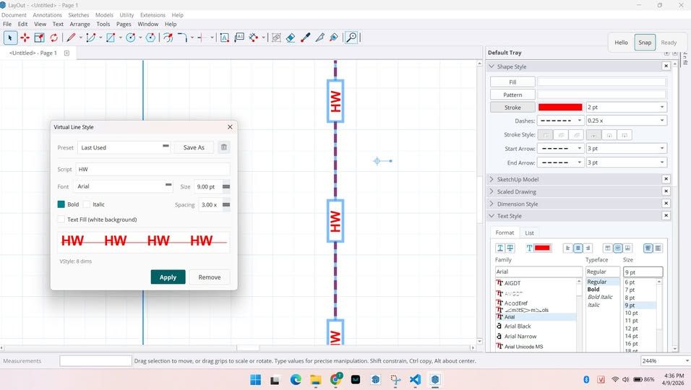Choose the circle drawing tool

[x=131, y=38]
